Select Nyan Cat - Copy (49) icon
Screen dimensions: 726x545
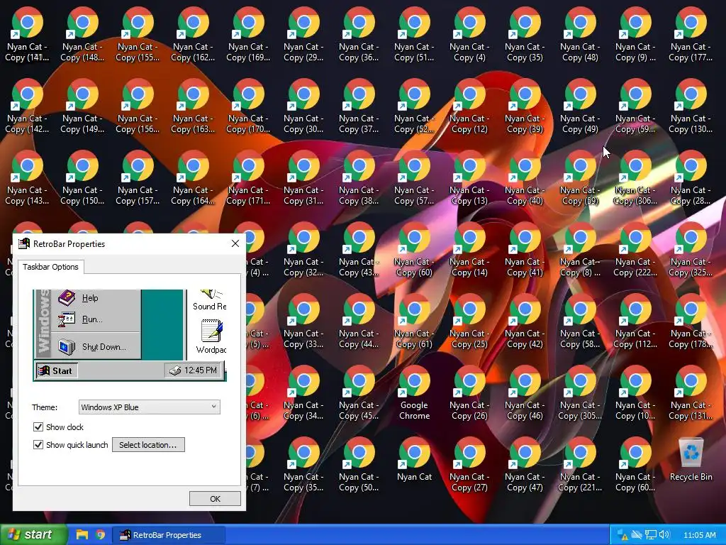(x=580, y=106)
